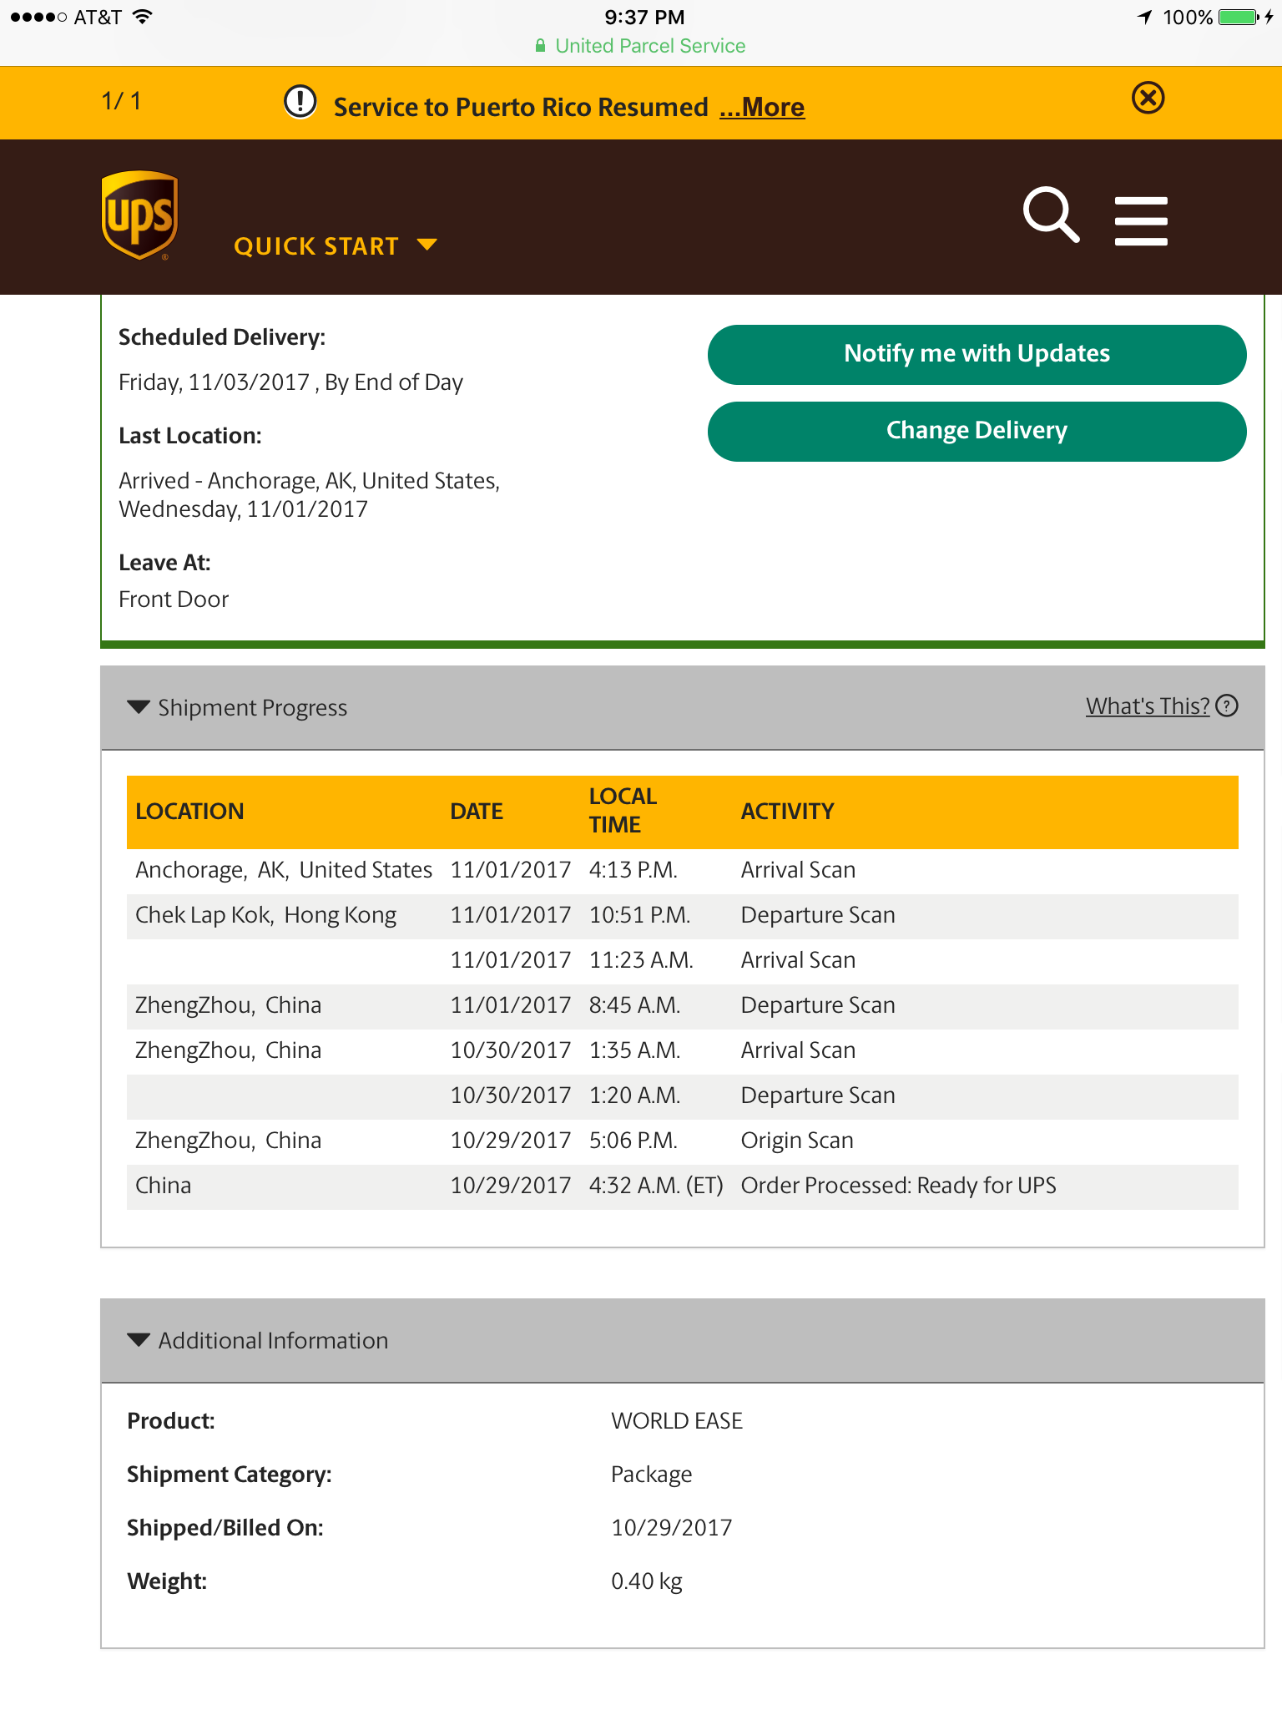Click the Change Delivery button
Viewport: 1282px width, 1710px height.
(977, 431)
